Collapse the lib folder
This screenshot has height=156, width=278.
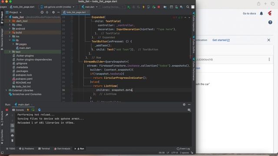[10, 40]
